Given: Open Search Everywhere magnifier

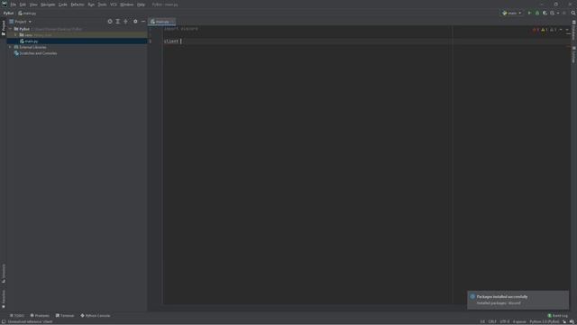Looking at the screenshot, I should click(573, 14).
